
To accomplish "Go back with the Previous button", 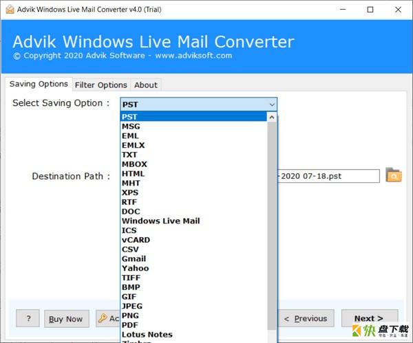I will 306,318.
